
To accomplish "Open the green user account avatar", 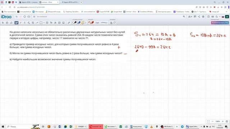I will 227,17.
